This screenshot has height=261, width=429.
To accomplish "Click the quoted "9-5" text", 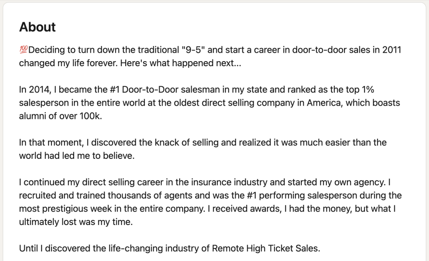I will tap(193, 50).
